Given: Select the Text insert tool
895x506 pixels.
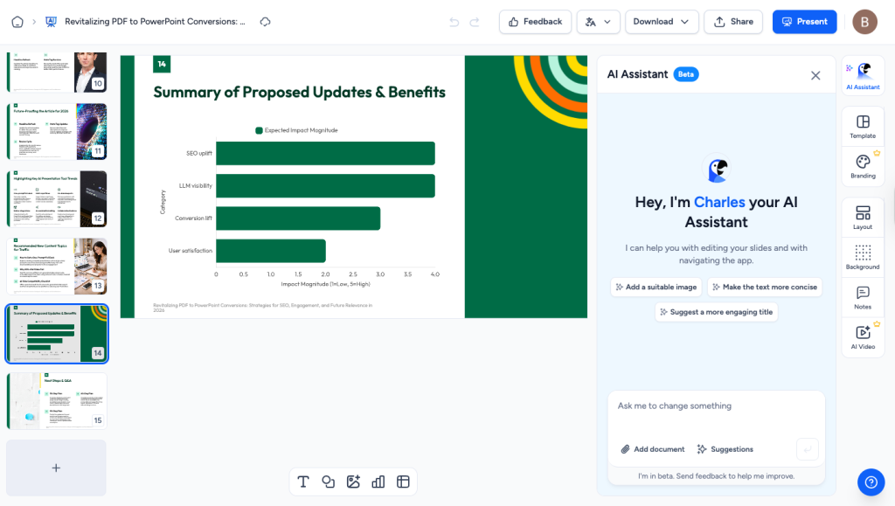Looking at the screenshot, I should (x=303, y=482).
